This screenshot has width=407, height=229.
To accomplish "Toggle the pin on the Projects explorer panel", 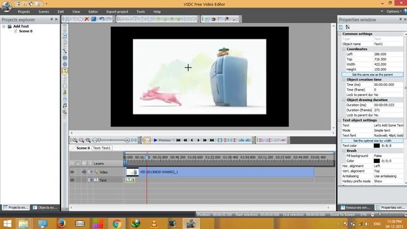I will pos(52,19).
